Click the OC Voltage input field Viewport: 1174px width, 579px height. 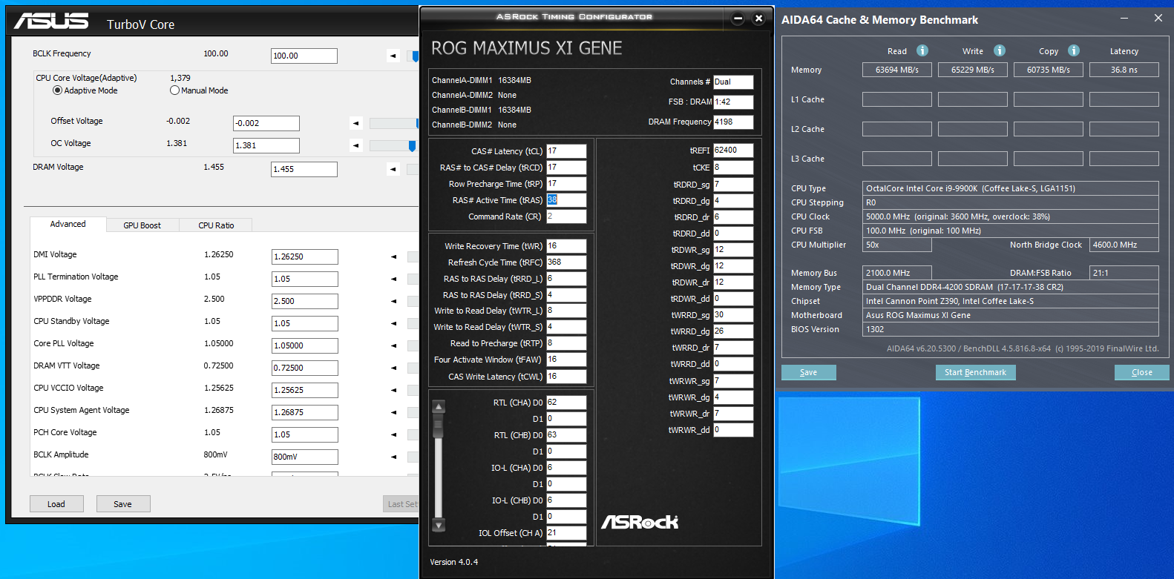coord(266,145)
